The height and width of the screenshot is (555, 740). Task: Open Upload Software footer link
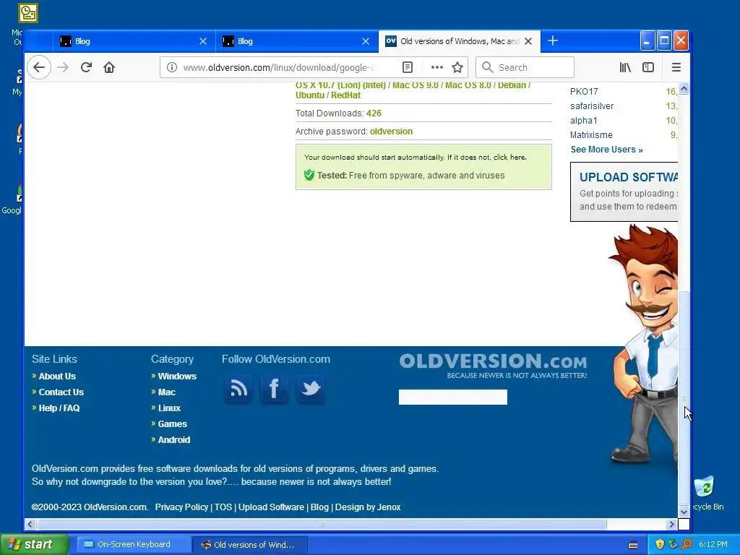[x=271, y=507]
